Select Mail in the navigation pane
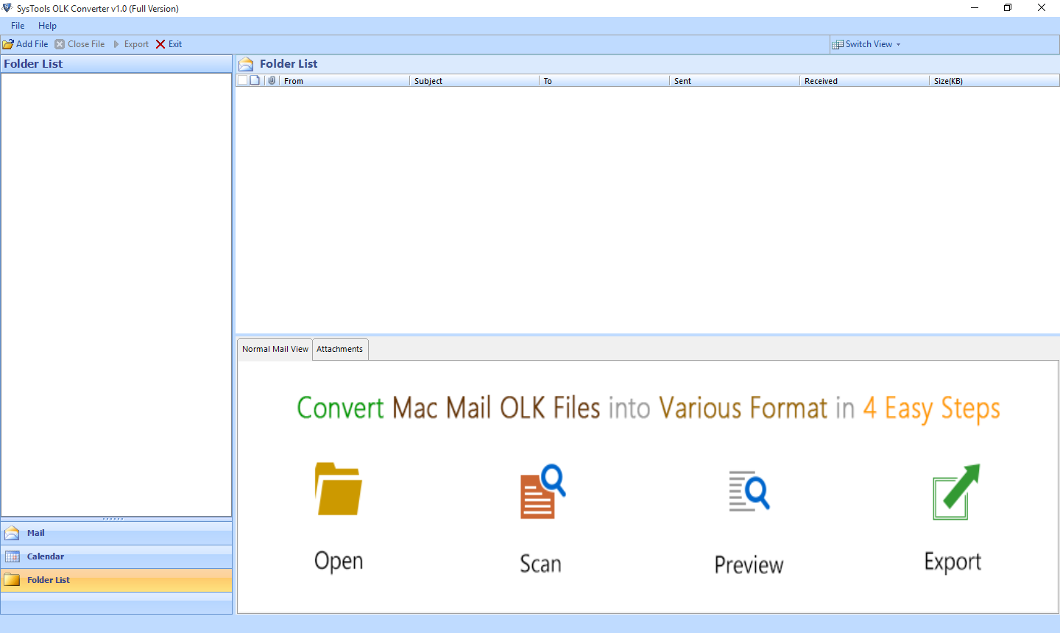 tap(116, 533)
